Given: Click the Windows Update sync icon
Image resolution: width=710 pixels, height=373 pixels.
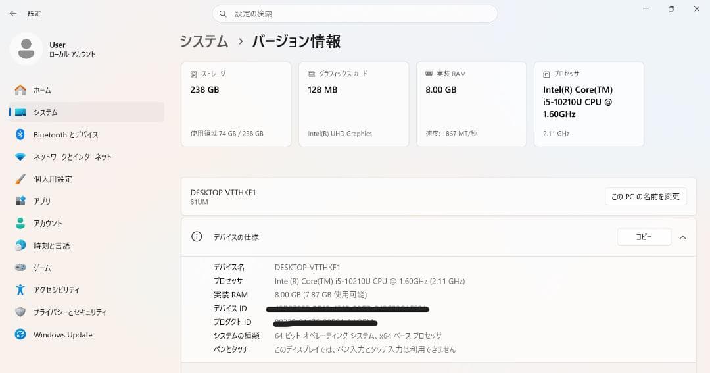Looking at the screenshot, I should 20,334.
